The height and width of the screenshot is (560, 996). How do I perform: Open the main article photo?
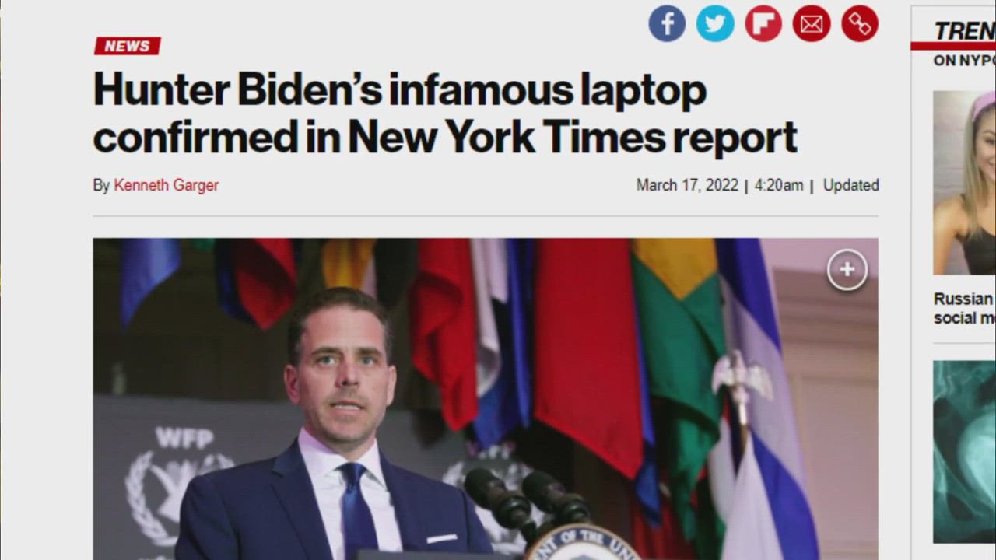click(x=486, y=399)
